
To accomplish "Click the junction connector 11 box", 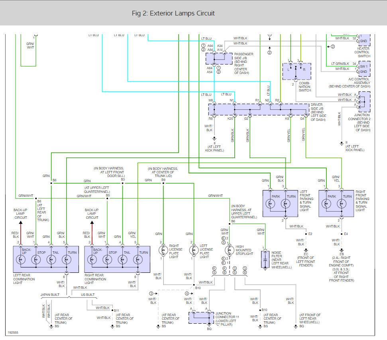I will [201, 318].
